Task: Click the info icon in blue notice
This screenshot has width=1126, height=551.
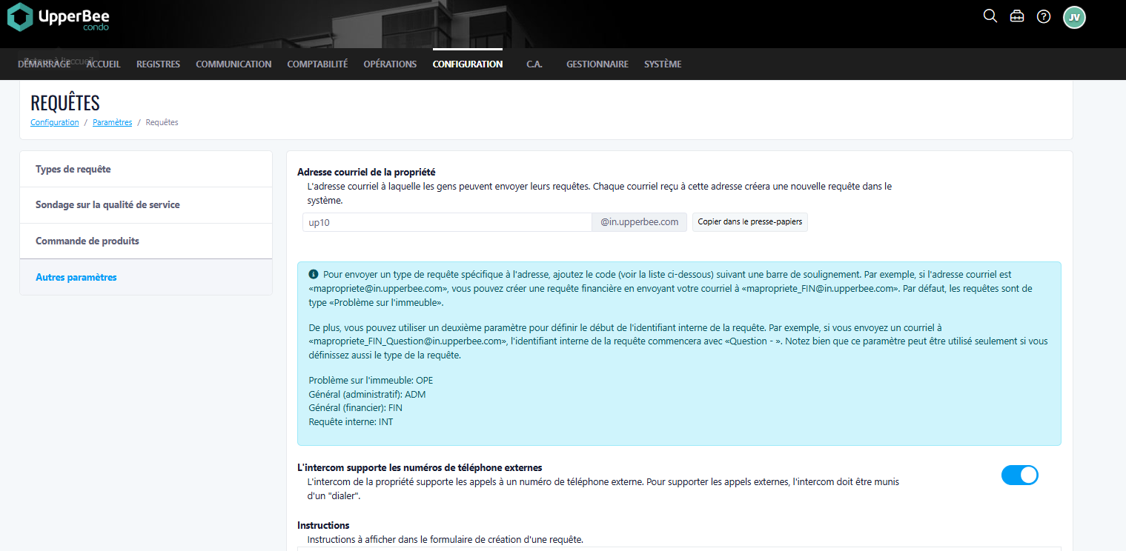Action: coord(313,274)
